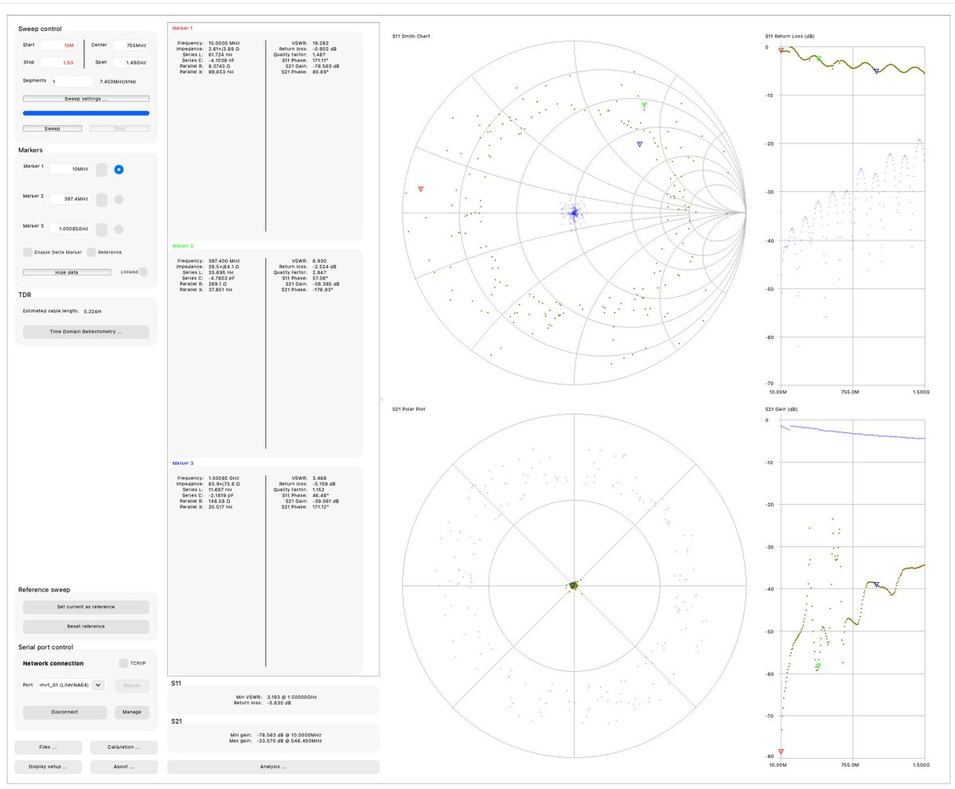Image resolution: width=955 pixels, height=789 pixels.
Task: Click the green Marker 2 heading
Action: (182, 246)
